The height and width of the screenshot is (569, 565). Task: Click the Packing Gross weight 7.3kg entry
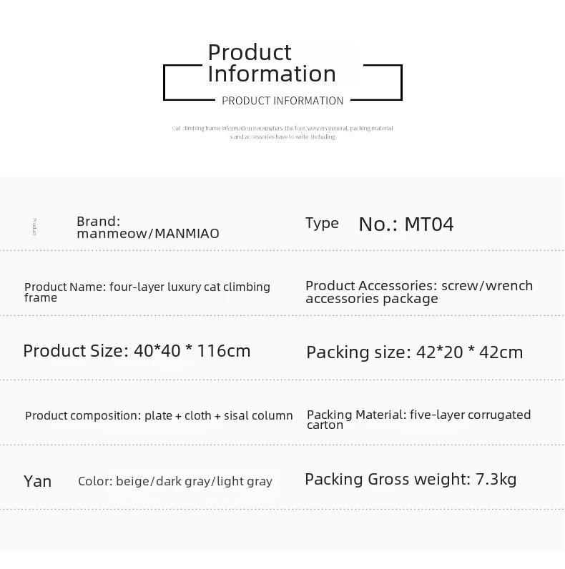point(411,480)
